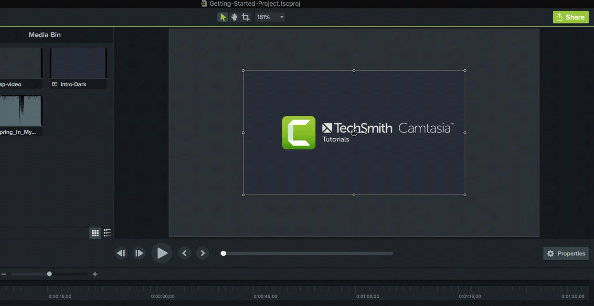Viewport: 594px width, 306px height.
Task: Click the top-center canvas resize handle
Action: 354,71
